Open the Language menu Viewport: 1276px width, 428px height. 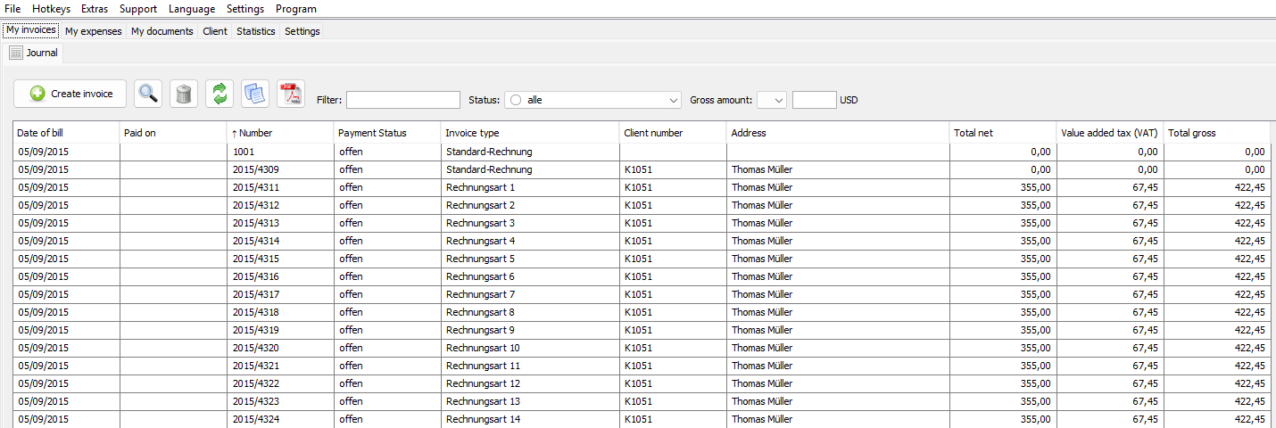click(x=192, y=9)
